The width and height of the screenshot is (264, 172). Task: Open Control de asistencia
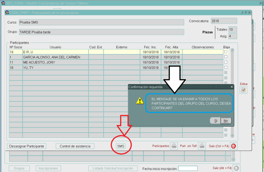click(x=76, y=146)
